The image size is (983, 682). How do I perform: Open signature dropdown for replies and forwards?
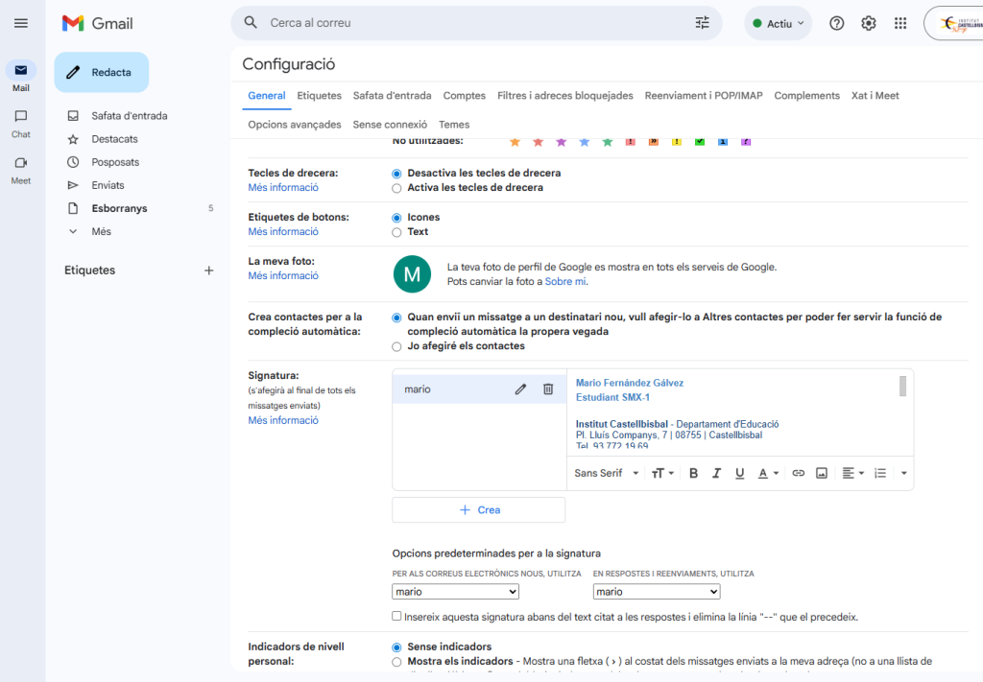point(656,592)
